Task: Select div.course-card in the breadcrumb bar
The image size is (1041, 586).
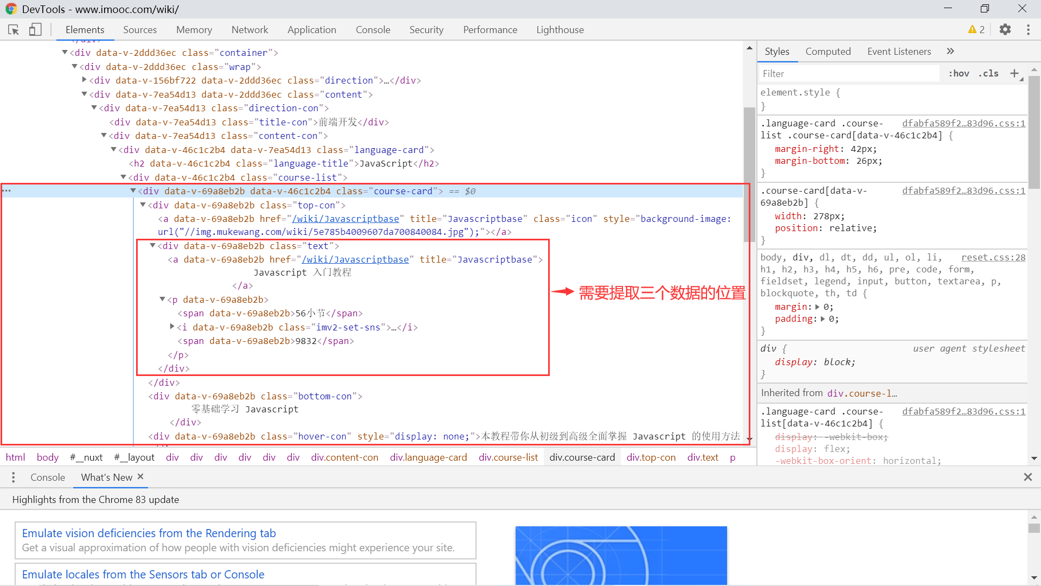Action: pos(582,457)
